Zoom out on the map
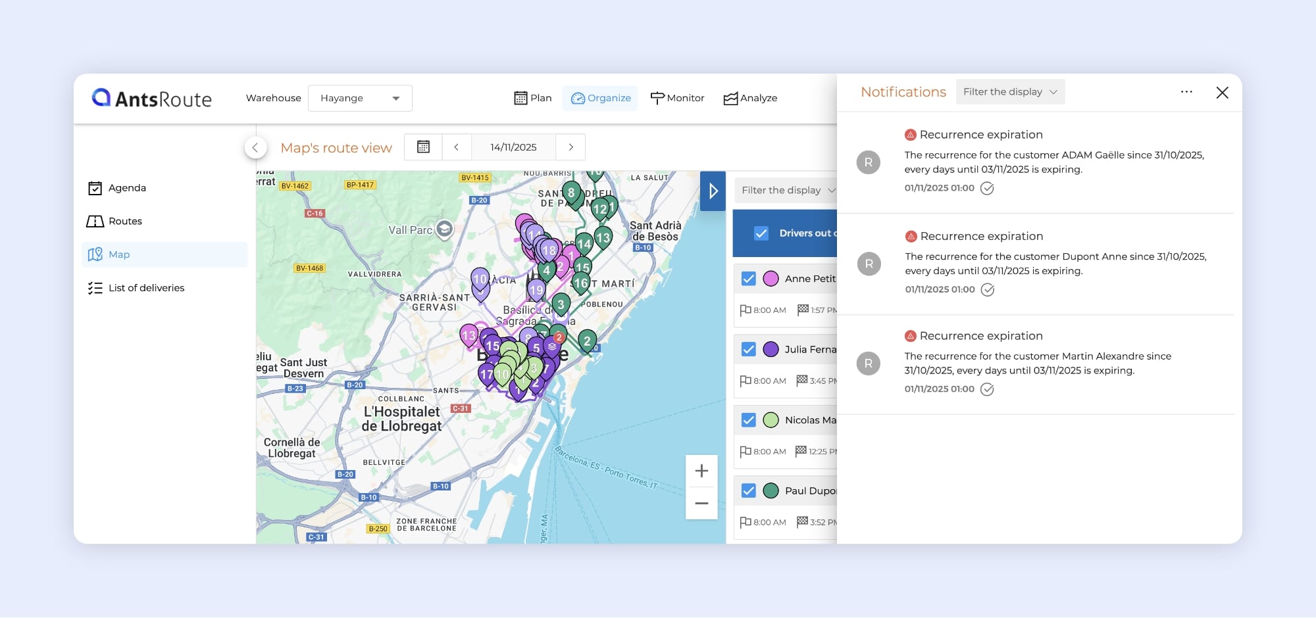 [701, 504]
